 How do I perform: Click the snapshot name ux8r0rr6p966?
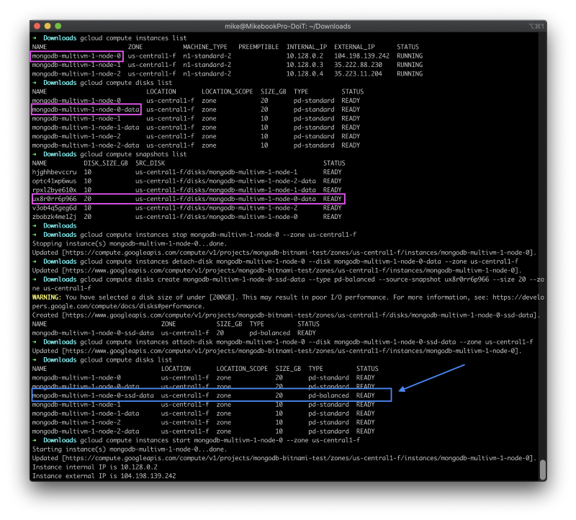click(x=55, y=199)
